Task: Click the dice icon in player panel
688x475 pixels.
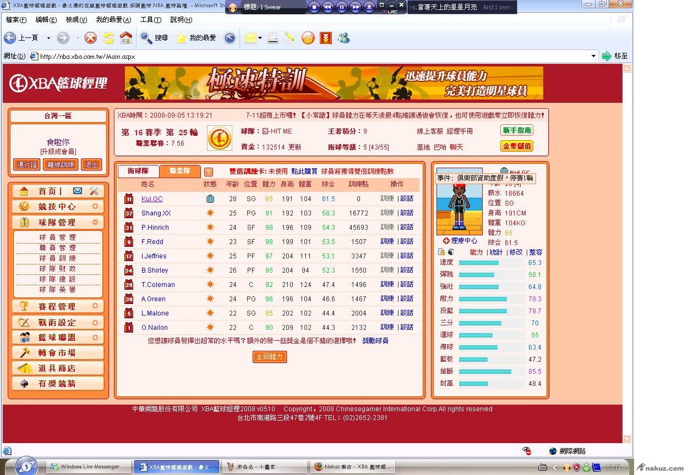Action: (451, 252)
